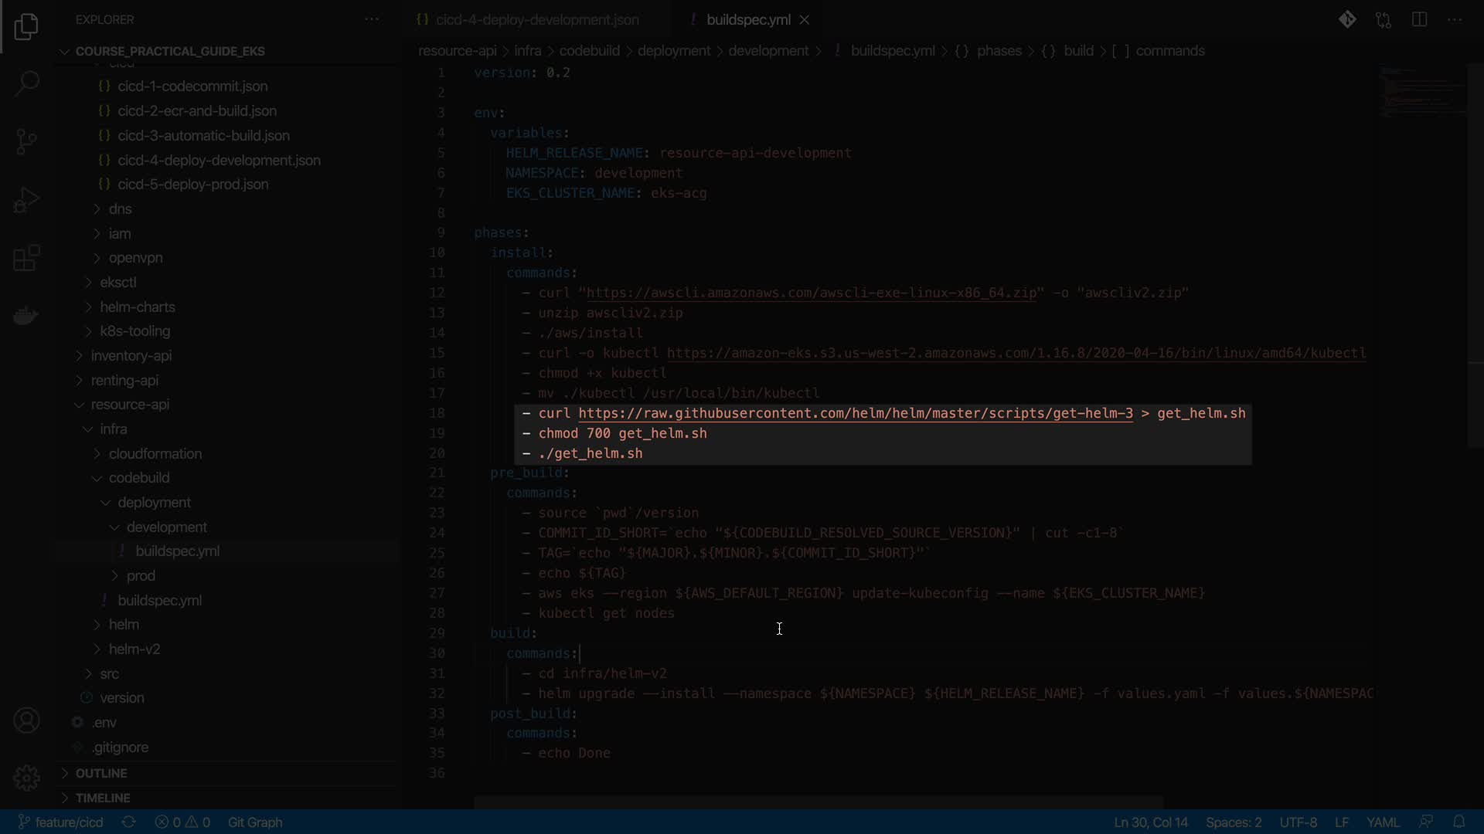This screenshot has height=834, width=1484.
Task: Expand the OUTLINE section
Action: click(x=101, y=773)
